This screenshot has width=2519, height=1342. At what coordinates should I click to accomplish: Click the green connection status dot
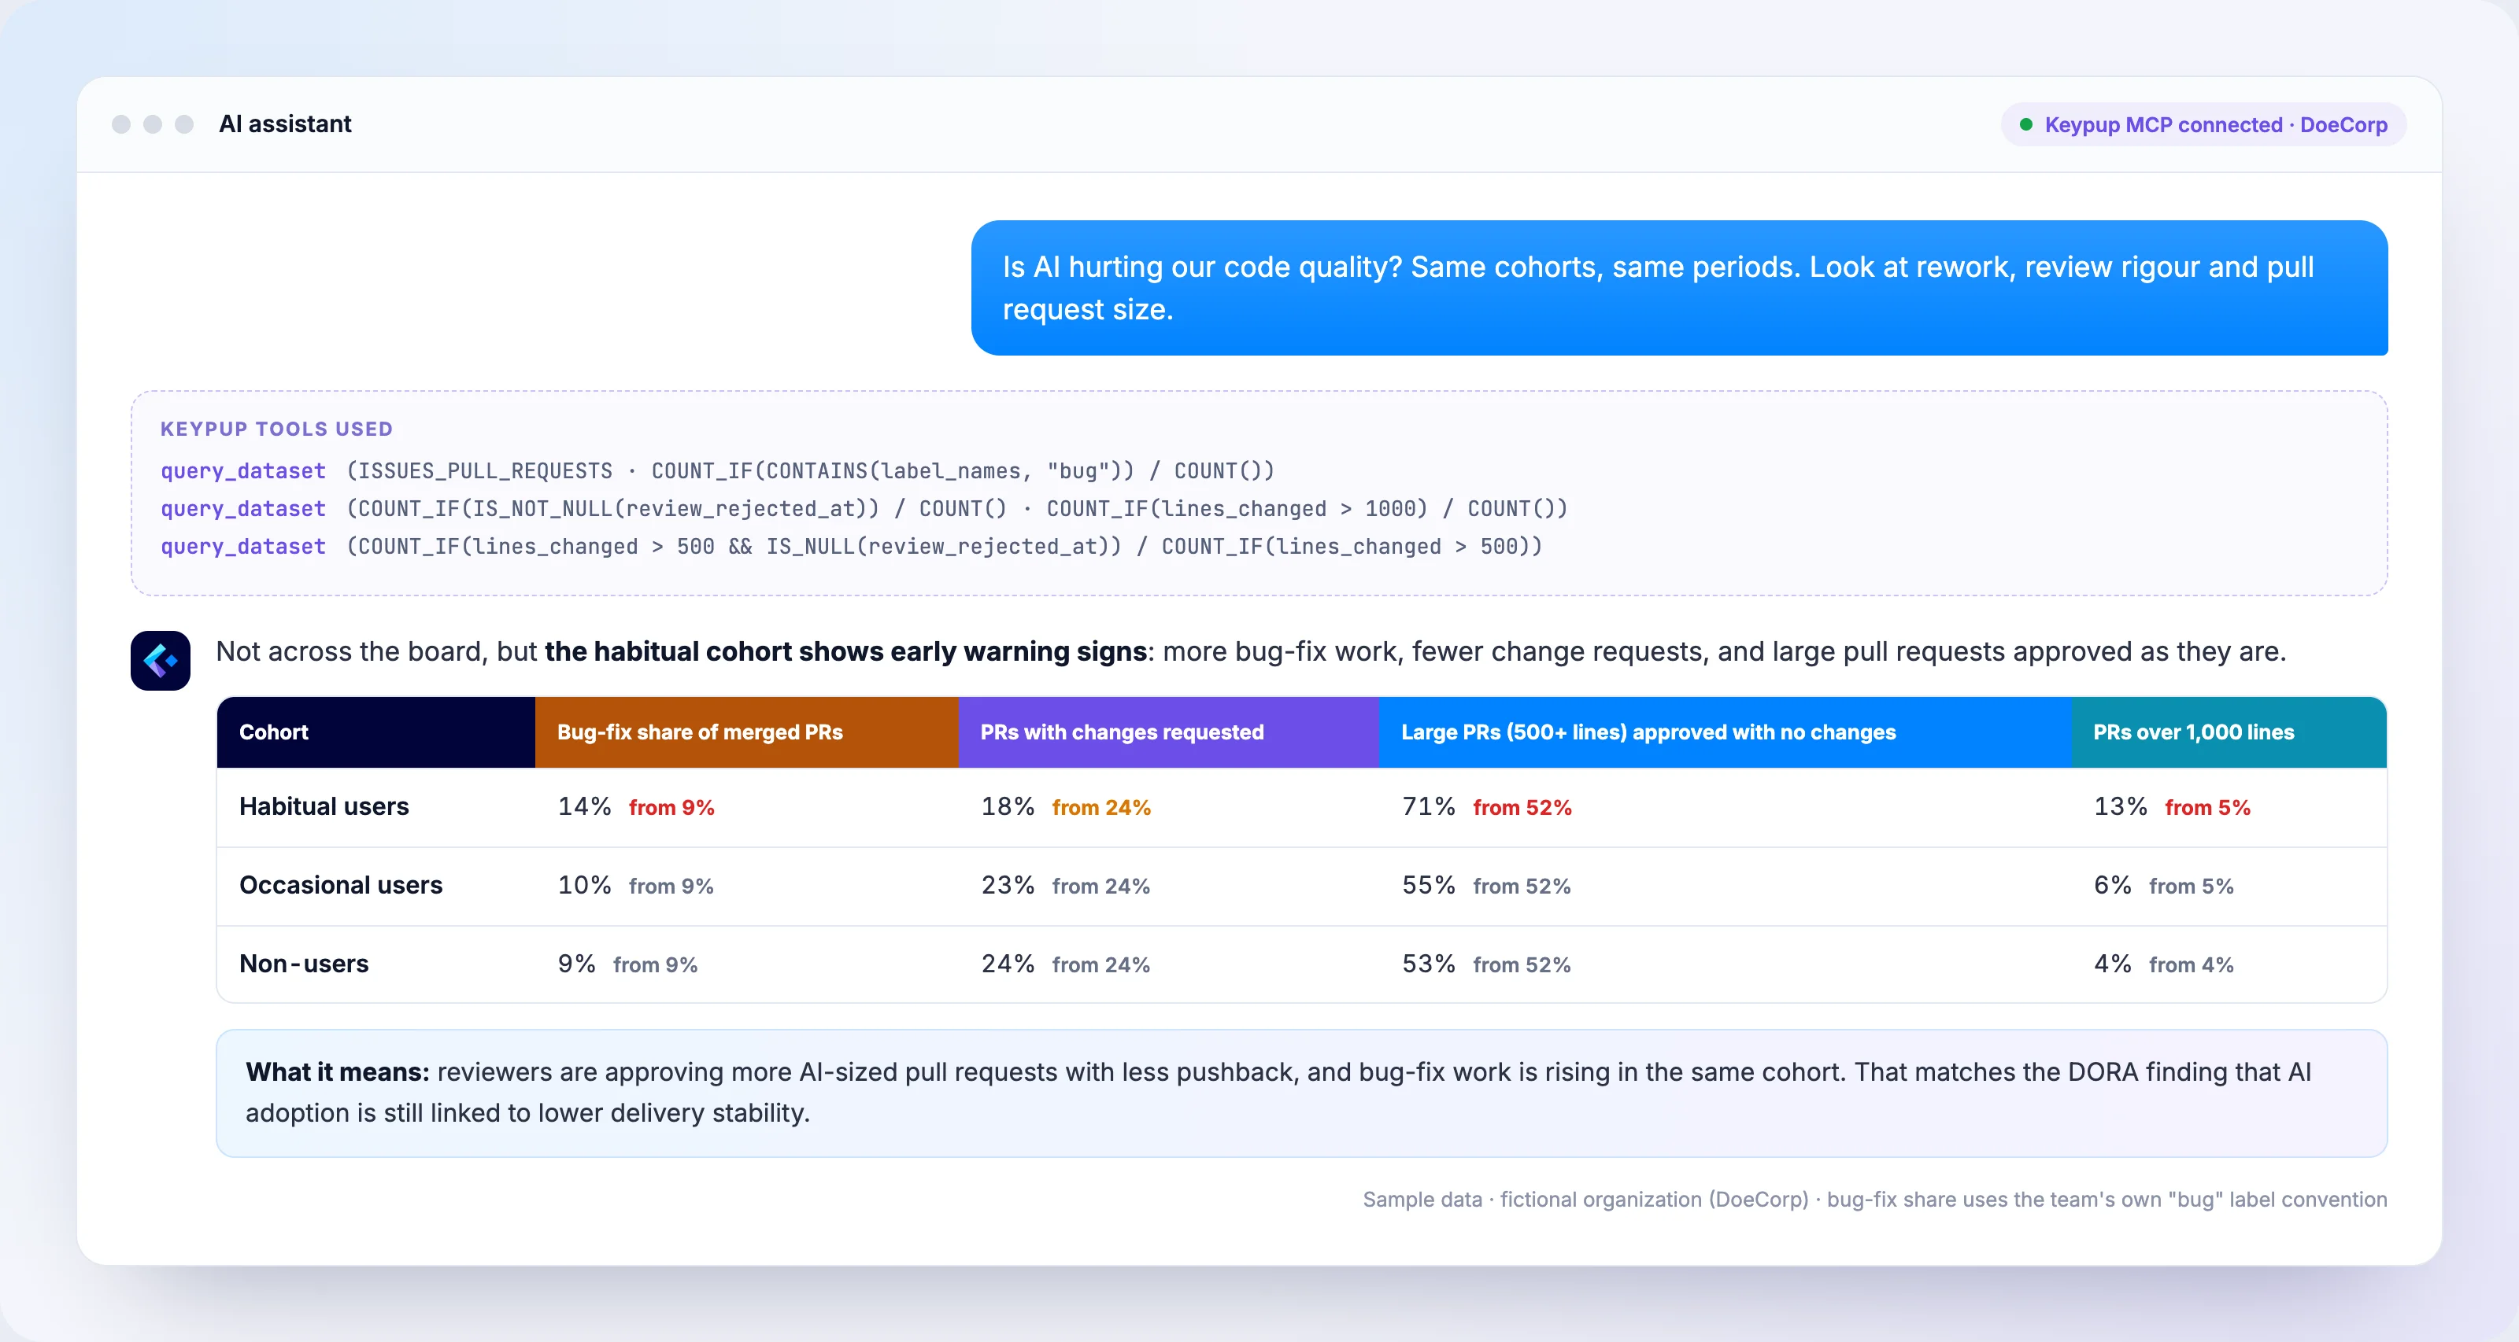[2026, 124]
